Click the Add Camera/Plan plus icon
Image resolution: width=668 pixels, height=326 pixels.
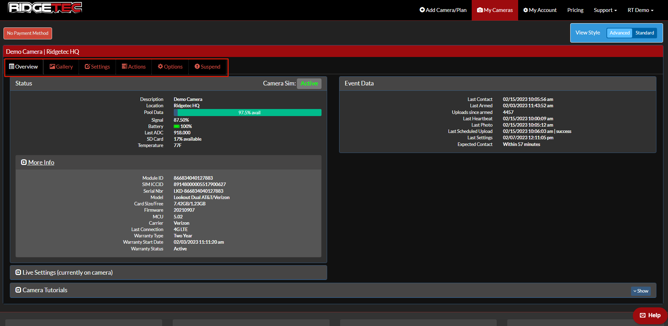click(x=422, y=10)
